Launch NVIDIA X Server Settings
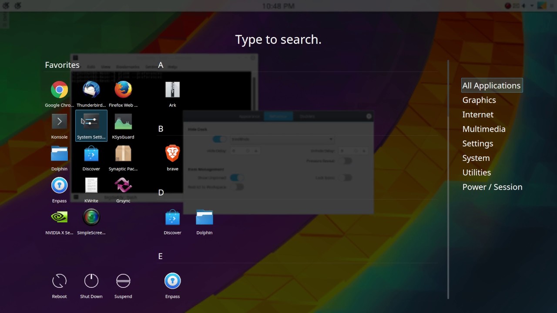 [x=59, y=221]
